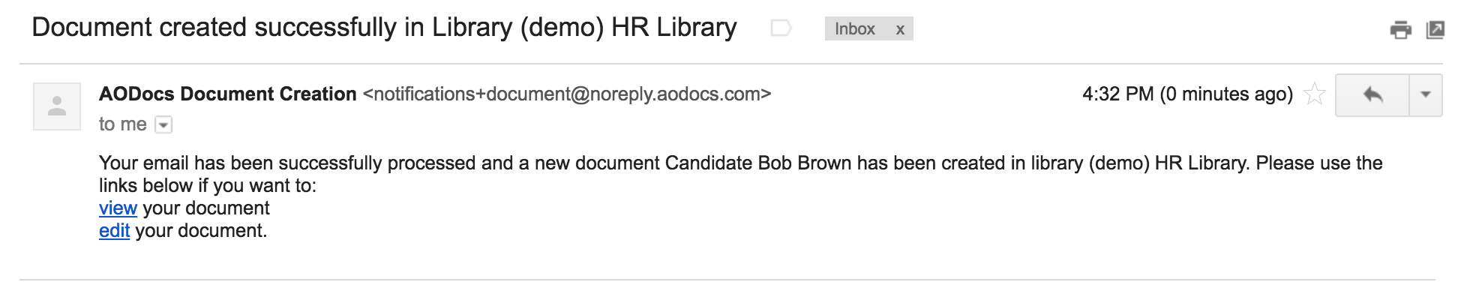Image resolution: width=1461 pixels, height=282 pixels.
Task: Click the sender's avatar placeholder
Action: (x=57, y=106)
